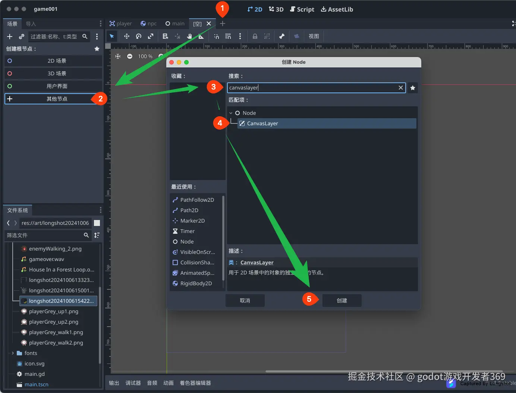Go back in filesystem path history

coord(8,223)
